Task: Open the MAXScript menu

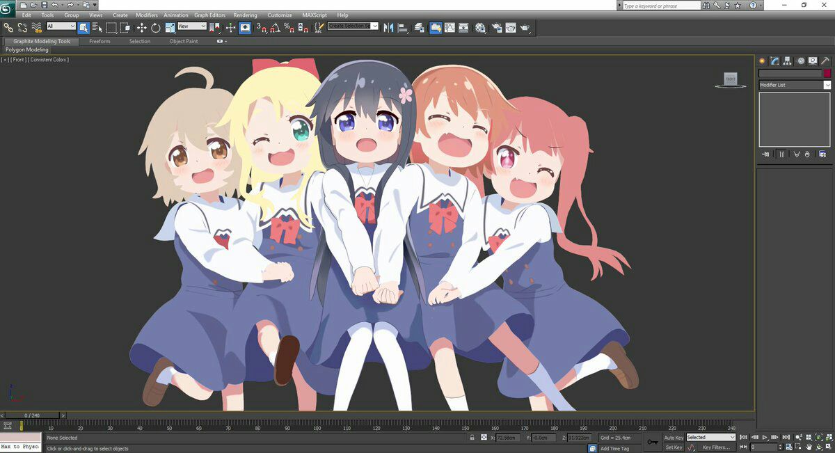Action: tap(315, 15)
